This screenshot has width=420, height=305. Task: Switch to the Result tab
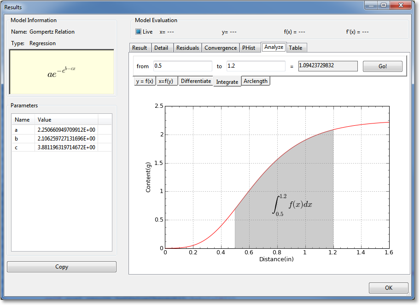click(x=140, y=48)
